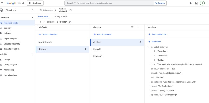Screen dimensions: 209x103
Task: Click the Google Cloud logo
Action: pos(15,3)
